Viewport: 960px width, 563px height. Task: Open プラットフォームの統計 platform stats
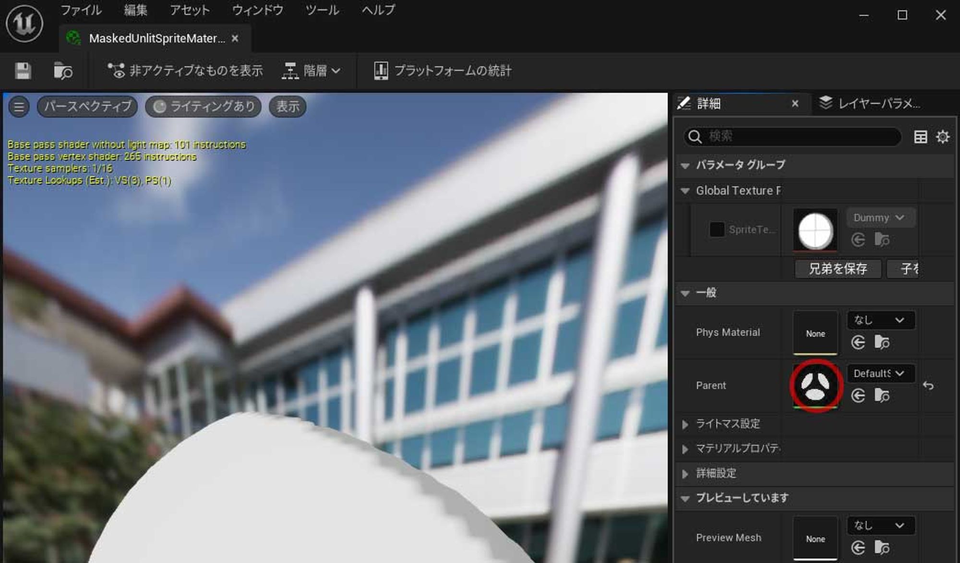pyautogui.click(x=442, y=71)
